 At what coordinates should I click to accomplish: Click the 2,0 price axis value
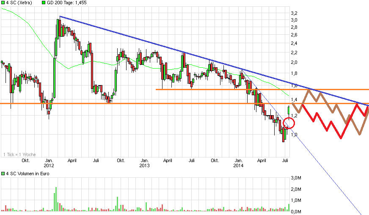[x=294, y=62]
